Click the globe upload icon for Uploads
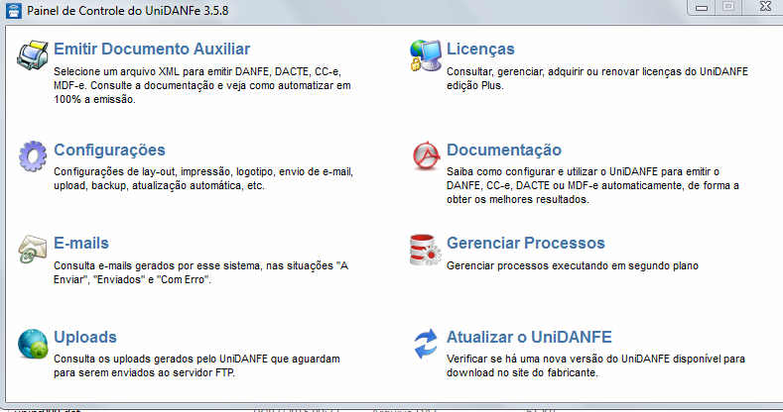Image resolution: width=783 pixels, height=412 pixels. coord(33,344)
